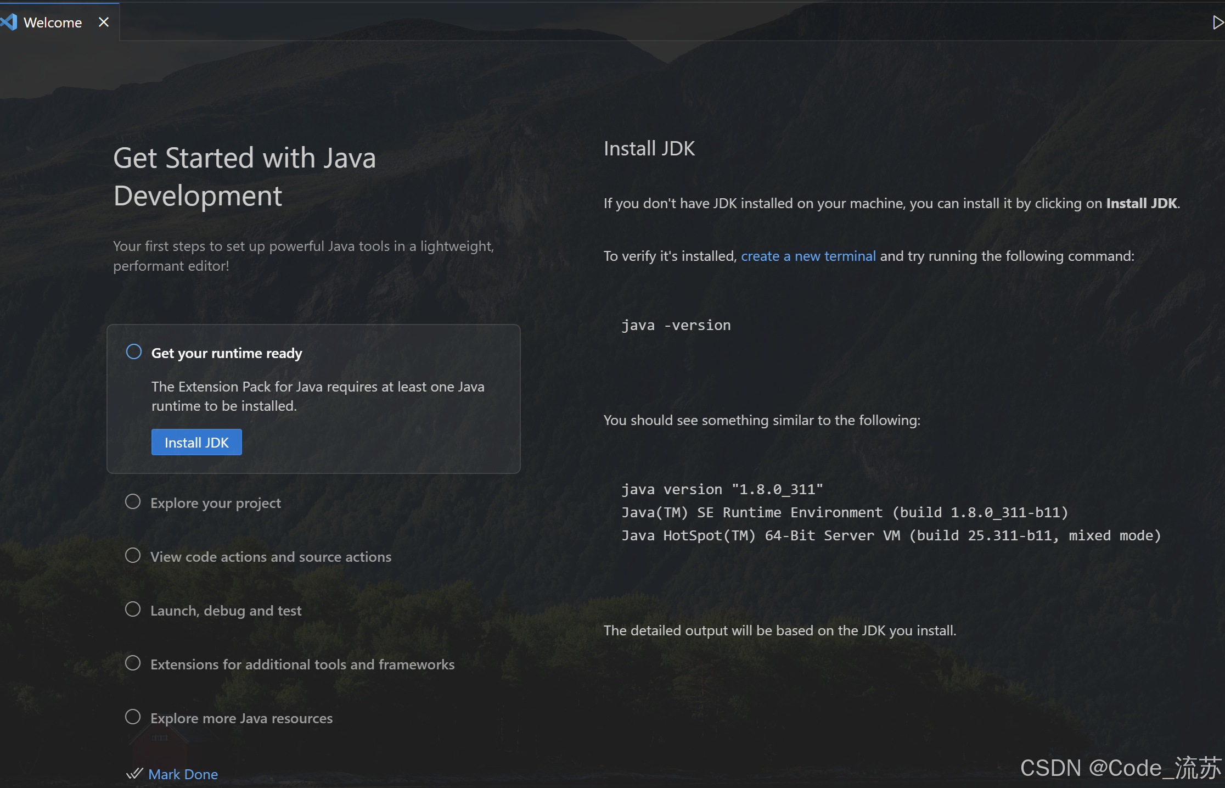
Task: Click the Mark Done double-check icon
Action: point(134,774)
